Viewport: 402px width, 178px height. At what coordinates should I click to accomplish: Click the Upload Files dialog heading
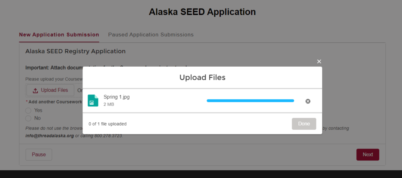(x=202, y=78)
